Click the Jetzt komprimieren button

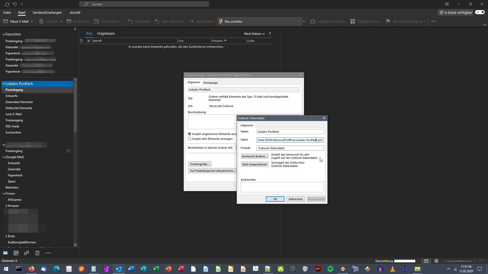pyautogui.click(x=254, y=164)
